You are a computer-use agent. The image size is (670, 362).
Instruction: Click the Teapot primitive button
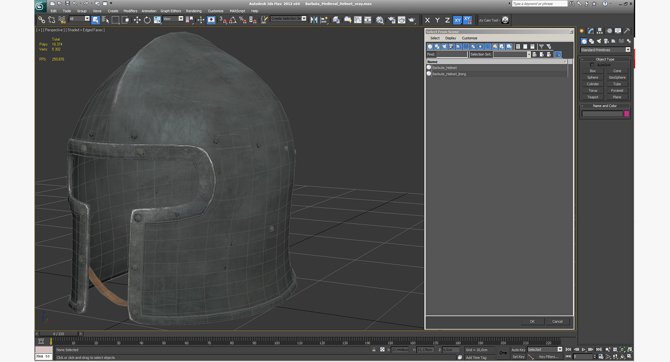[x=593, y=97]
